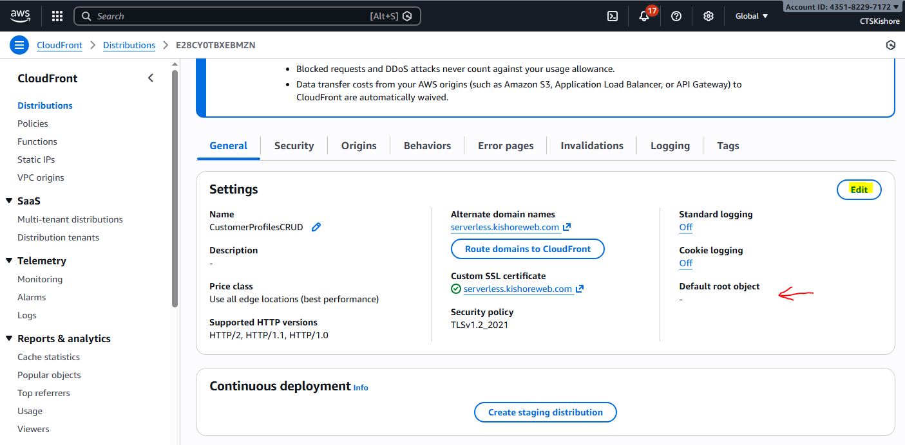Collapse the Telemetry navigation section
This screenshot has width=905, height=445.
(9, 260)
